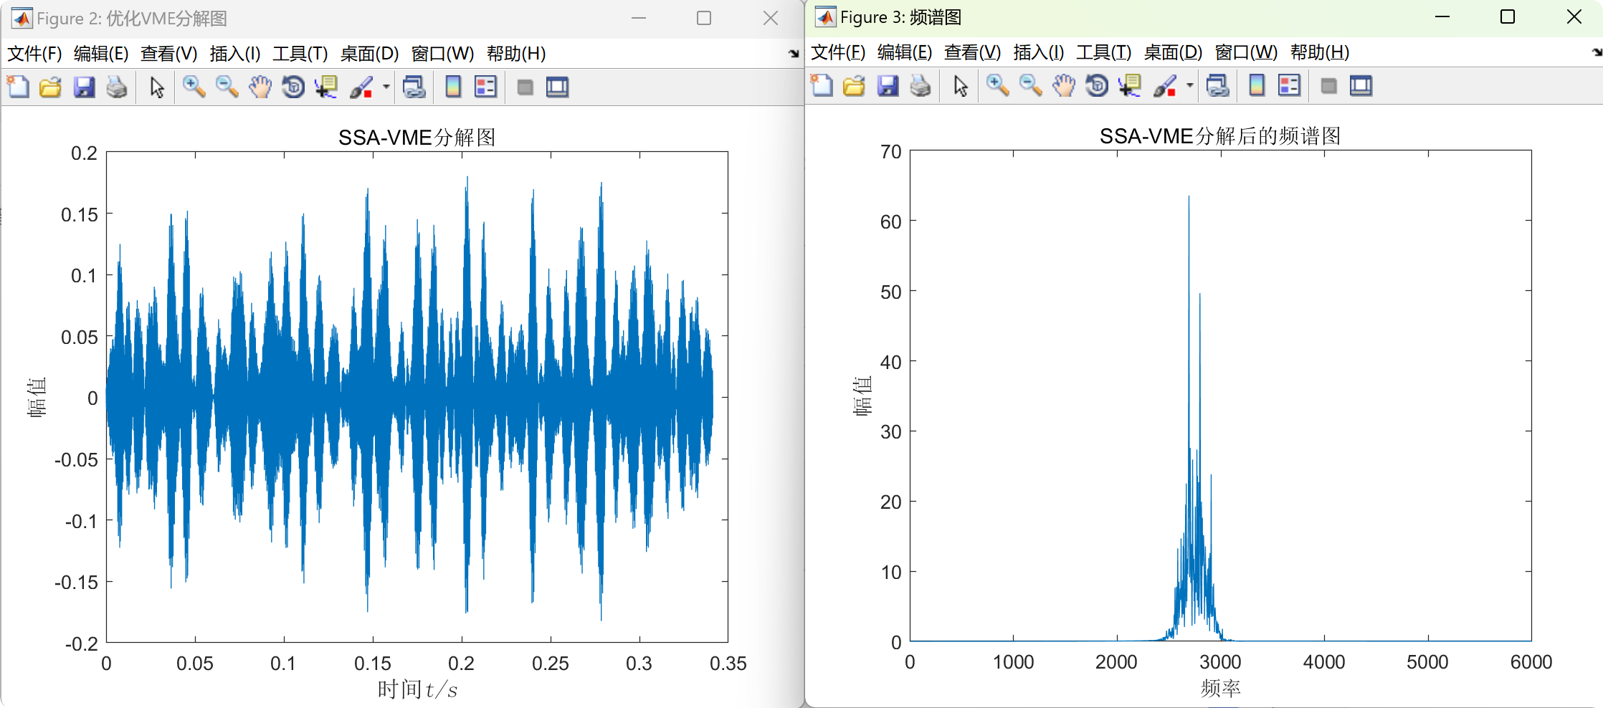Viewport: 1603px width, 708px height.
Task: Click Hide Plot Tools icon in Figure 2
Action: 525,87
